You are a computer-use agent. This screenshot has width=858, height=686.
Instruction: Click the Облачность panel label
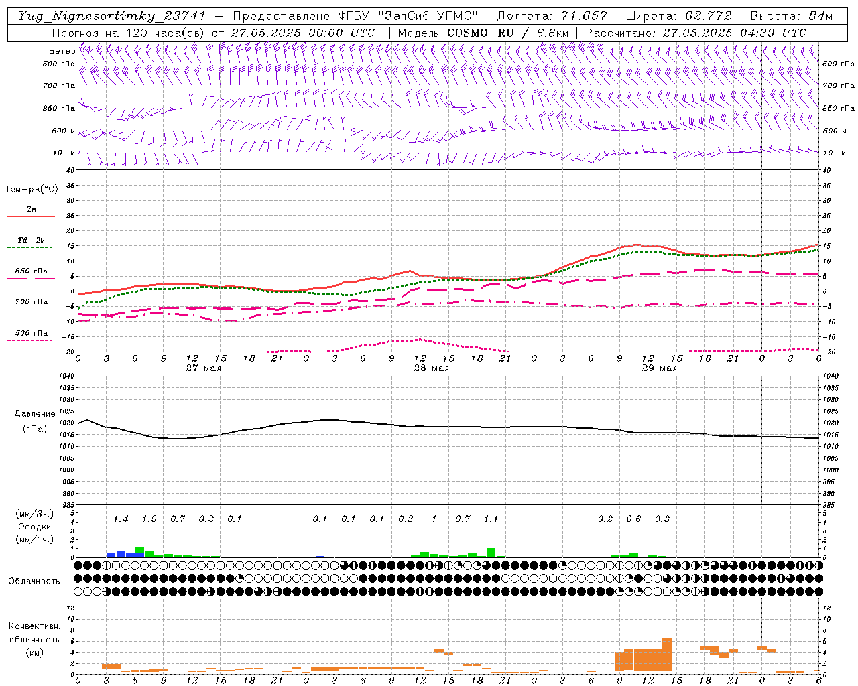click(x=34, y=581)
